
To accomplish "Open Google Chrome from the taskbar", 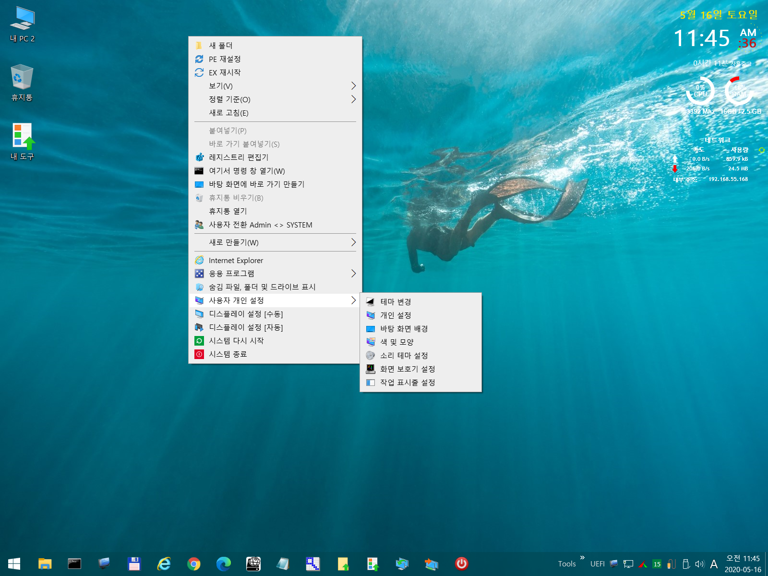I will 194,564.
